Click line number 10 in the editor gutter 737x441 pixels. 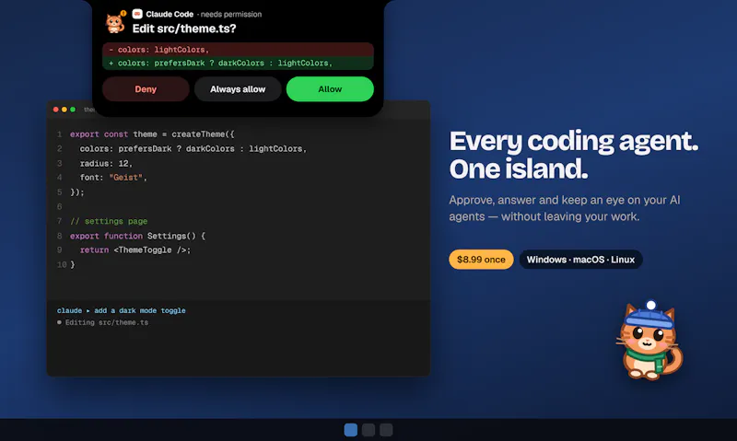(62, 265)
